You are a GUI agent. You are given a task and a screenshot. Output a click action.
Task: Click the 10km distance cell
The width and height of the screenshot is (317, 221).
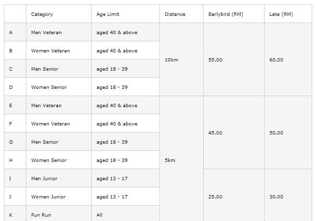pyautogui.click(x=171, y=60)
